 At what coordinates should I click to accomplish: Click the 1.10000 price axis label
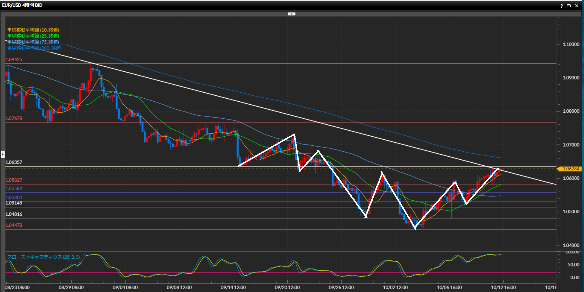571,44
